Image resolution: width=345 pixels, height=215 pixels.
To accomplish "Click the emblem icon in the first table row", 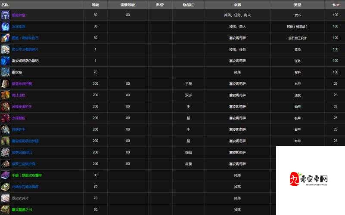I will (5, 15).
